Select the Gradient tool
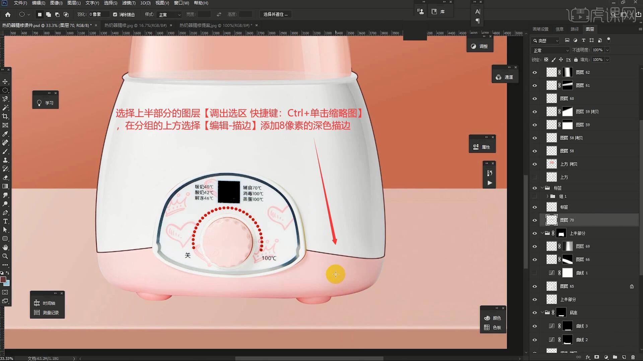Viewport: 643px width, 361px height. pos(5,186)
